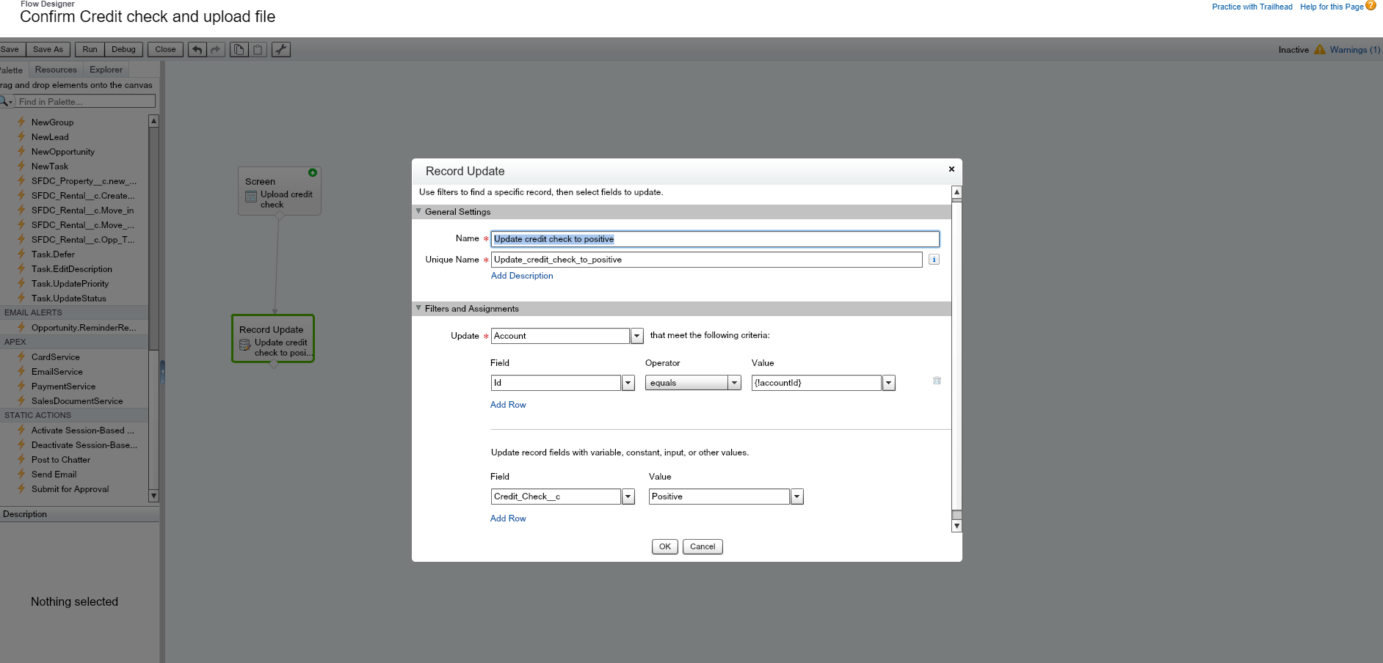
Task: Switch to the Palette tab
Action: 12,70
